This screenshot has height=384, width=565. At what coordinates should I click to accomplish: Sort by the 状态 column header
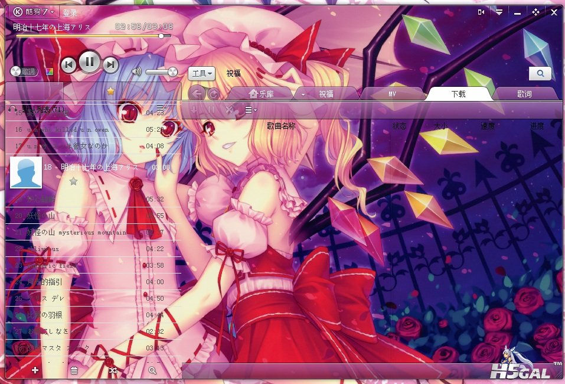point(399,126)
